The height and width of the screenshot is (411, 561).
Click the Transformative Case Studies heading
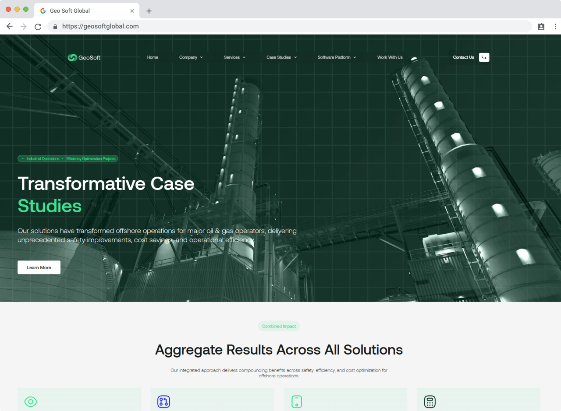(106, 194)
